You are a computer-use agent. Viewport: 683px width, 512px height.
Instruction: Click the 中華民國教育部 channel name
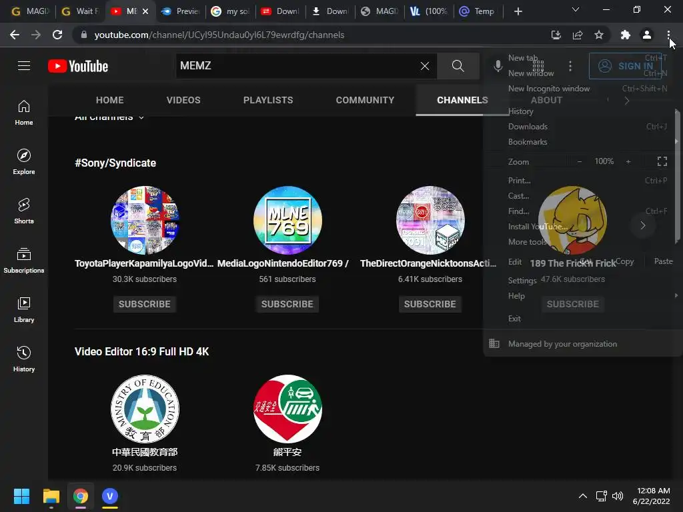145,452
